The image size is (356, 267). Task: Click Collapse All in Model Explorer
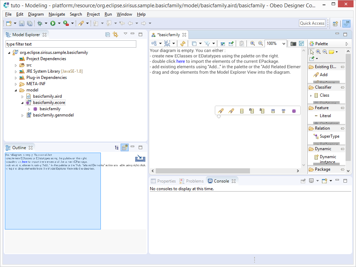108,34
